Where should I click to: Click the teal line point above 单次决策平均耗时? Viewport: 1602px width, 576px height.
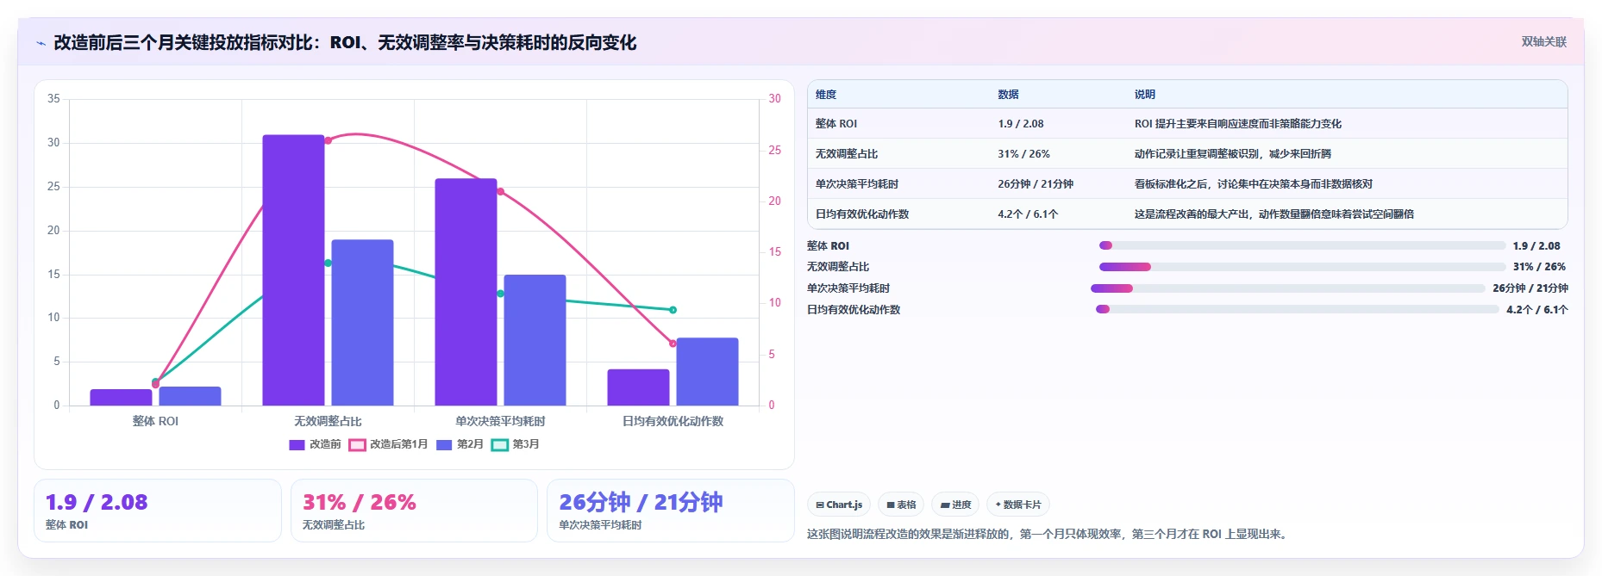click(x=500, y=294)
